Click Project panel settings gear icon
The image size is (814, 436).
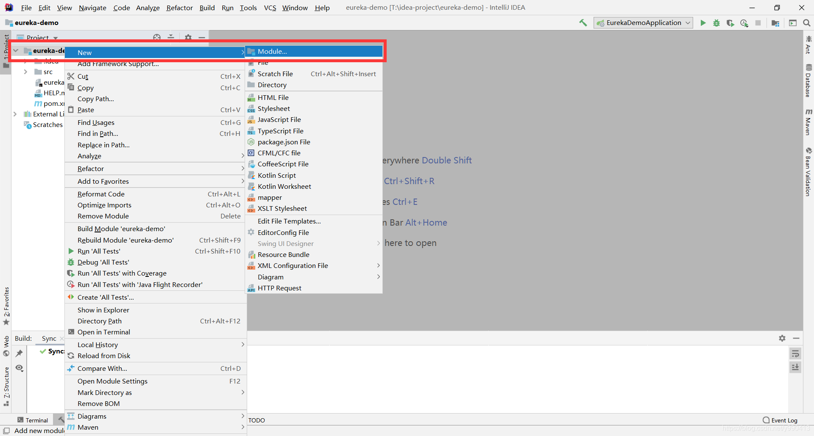188,38
